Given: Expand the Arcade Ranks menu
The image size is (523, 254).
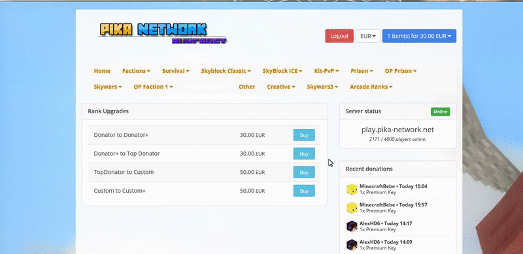Looking at the screenshot, I should pos(371,87).
